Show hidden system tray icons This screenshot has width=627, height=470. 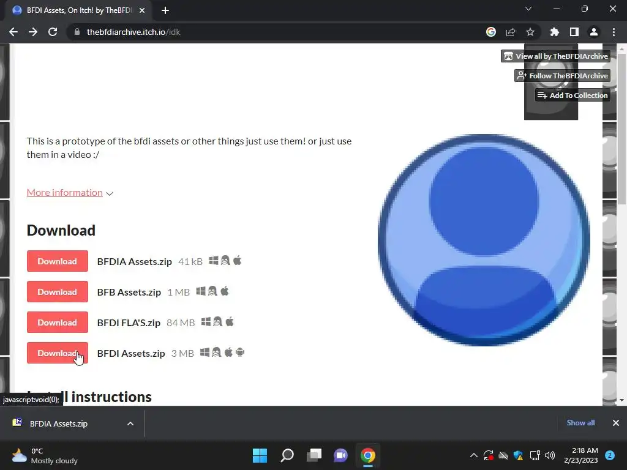(x=474, y=455)
